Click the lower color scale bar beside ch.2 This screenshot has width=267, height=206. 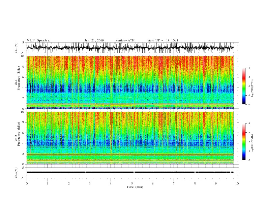(x=244, y=142)
